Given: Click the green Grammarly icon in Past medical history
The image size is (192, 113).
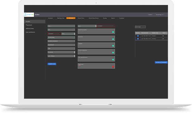Looking at the screenshot, I should click(x=113, y=60).
